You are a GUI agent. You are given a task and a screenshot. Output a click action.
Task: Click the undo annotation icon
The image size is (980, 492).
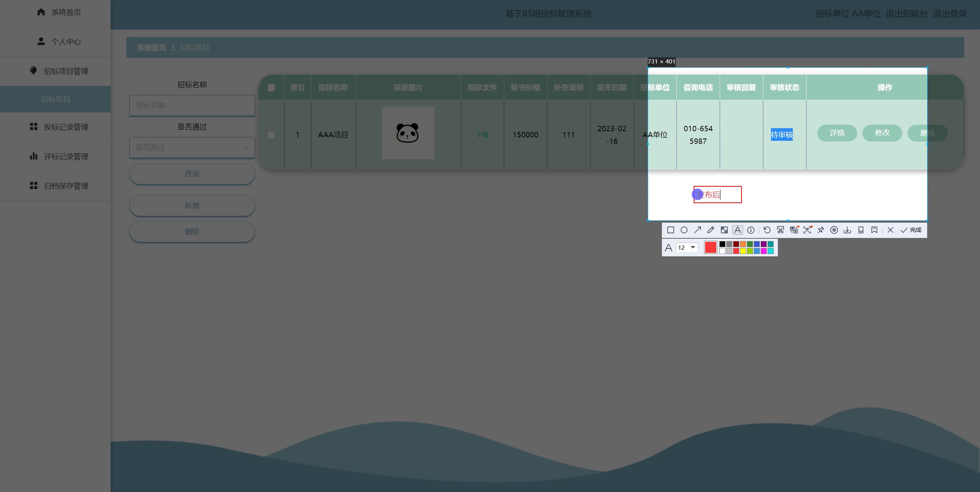click(767, 230)
